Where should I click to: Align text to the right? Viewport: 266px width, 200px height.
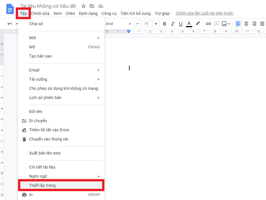point(254,24)
